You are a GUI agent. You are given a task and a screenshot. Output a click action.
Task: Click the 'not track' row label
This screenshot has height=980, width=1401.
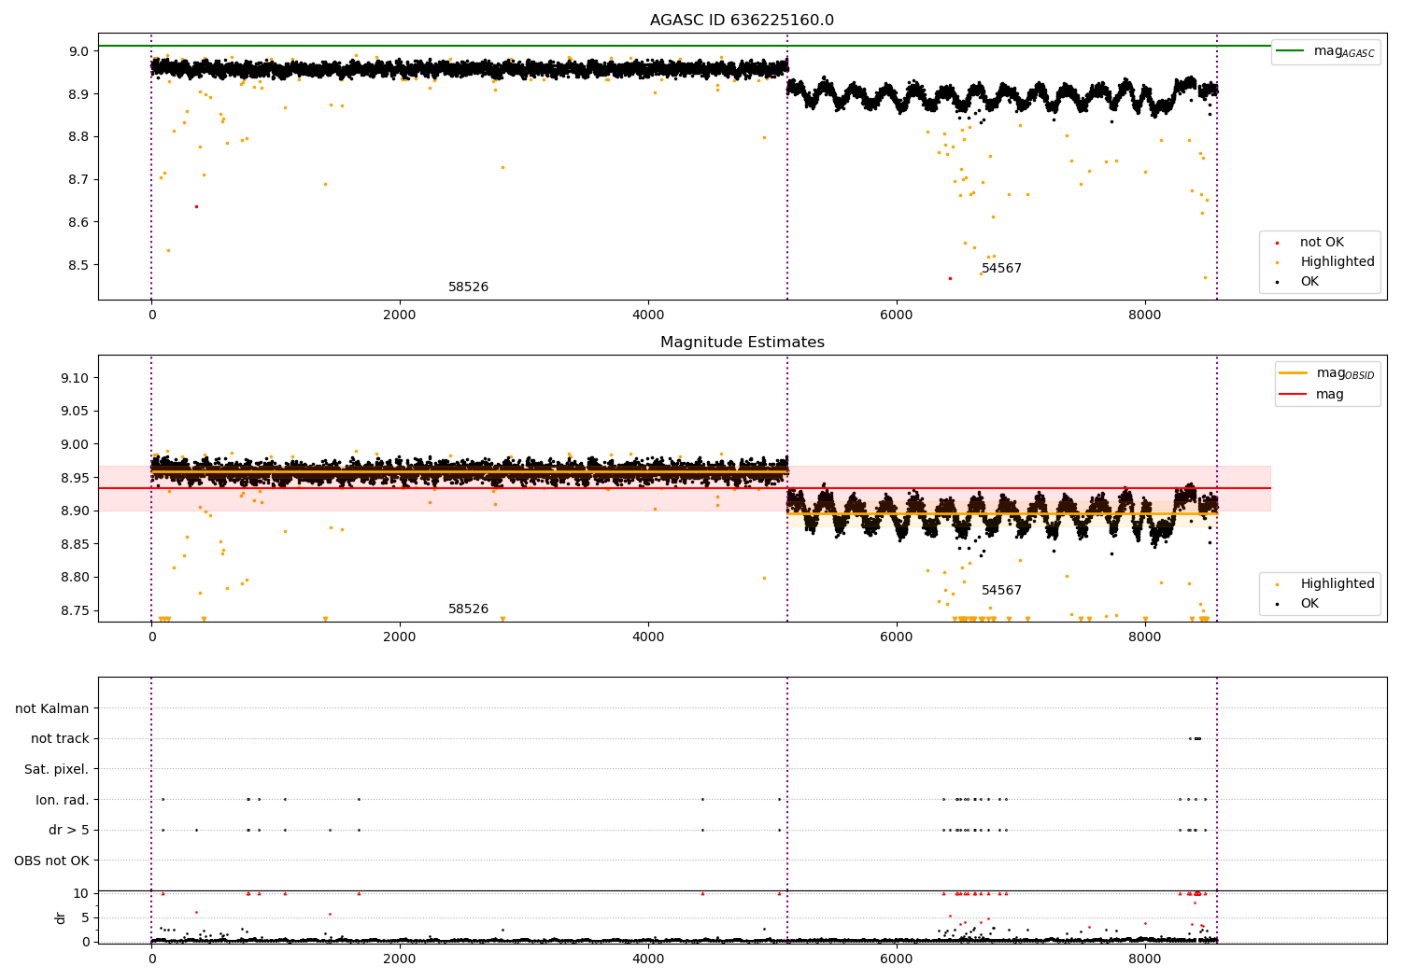(60, 738)
